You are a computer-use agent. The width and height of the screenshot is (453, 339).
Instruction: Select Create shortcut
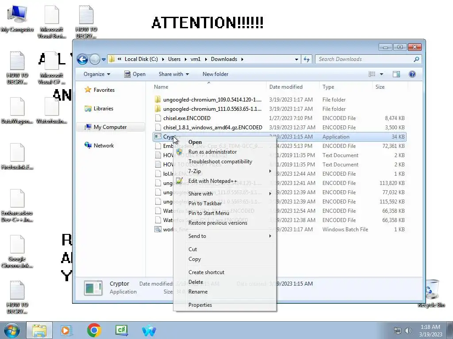click(225, 272)
